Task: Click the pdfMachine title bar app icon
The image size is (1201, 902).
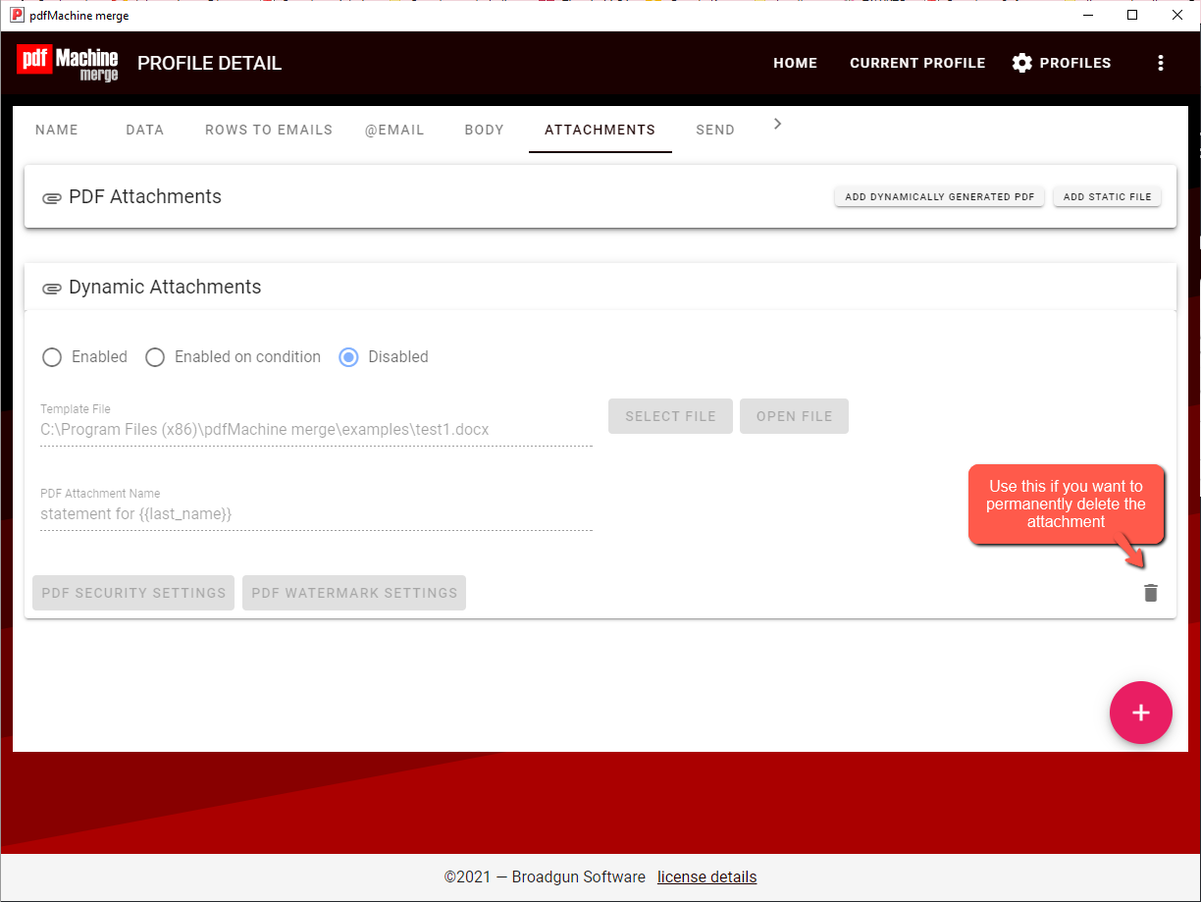Action: point(17,15)
